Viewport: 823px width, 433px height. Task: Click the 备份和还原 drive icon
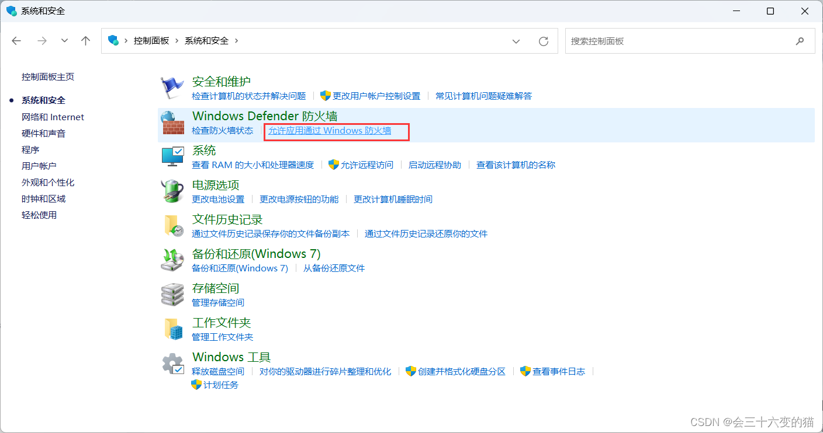click(x=172, y=260)
